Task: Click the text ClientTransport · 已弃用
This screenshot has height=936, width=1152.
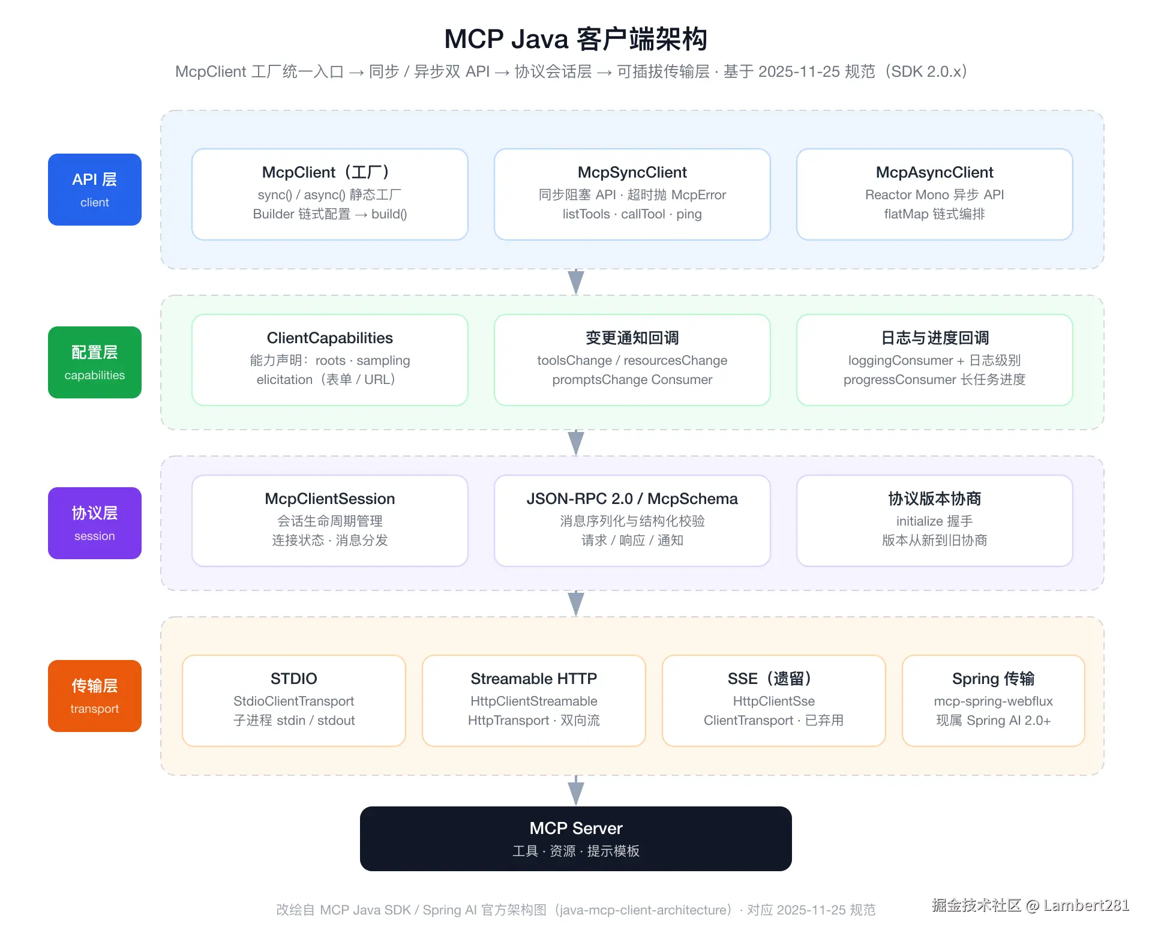Action: click(774, 721)
